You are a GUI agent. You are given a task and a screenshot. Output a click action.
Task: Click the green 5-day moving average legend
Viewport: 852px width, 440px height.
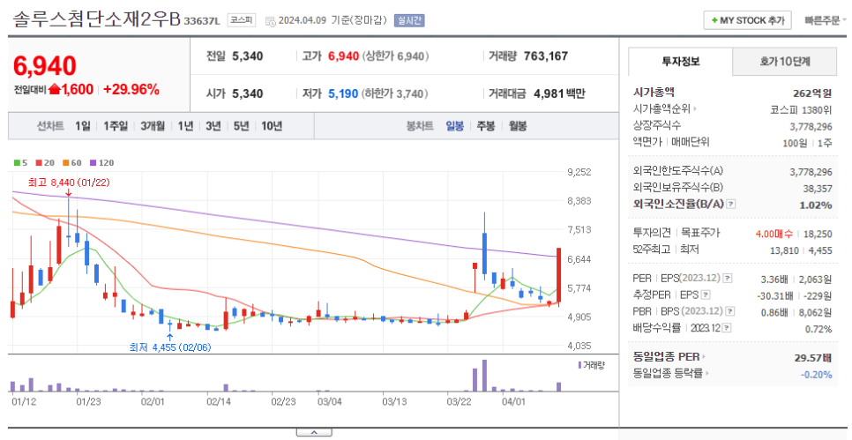pyautogui.click(x=20, y=162)
